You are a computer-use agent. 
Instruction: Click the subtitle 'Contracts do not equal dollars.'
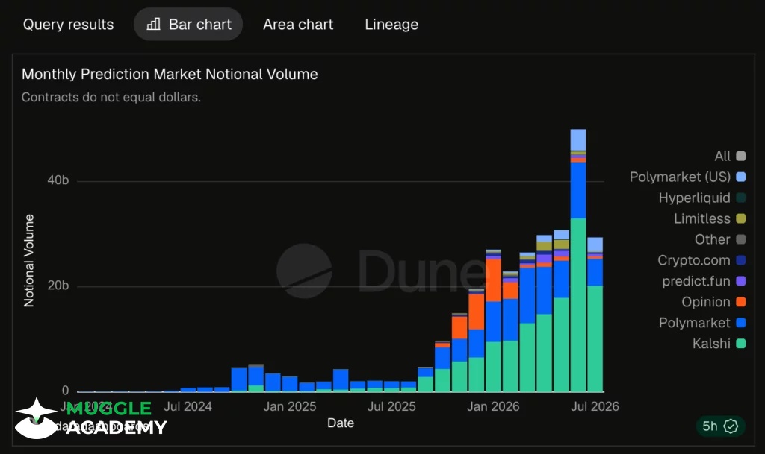coord(111,98)
